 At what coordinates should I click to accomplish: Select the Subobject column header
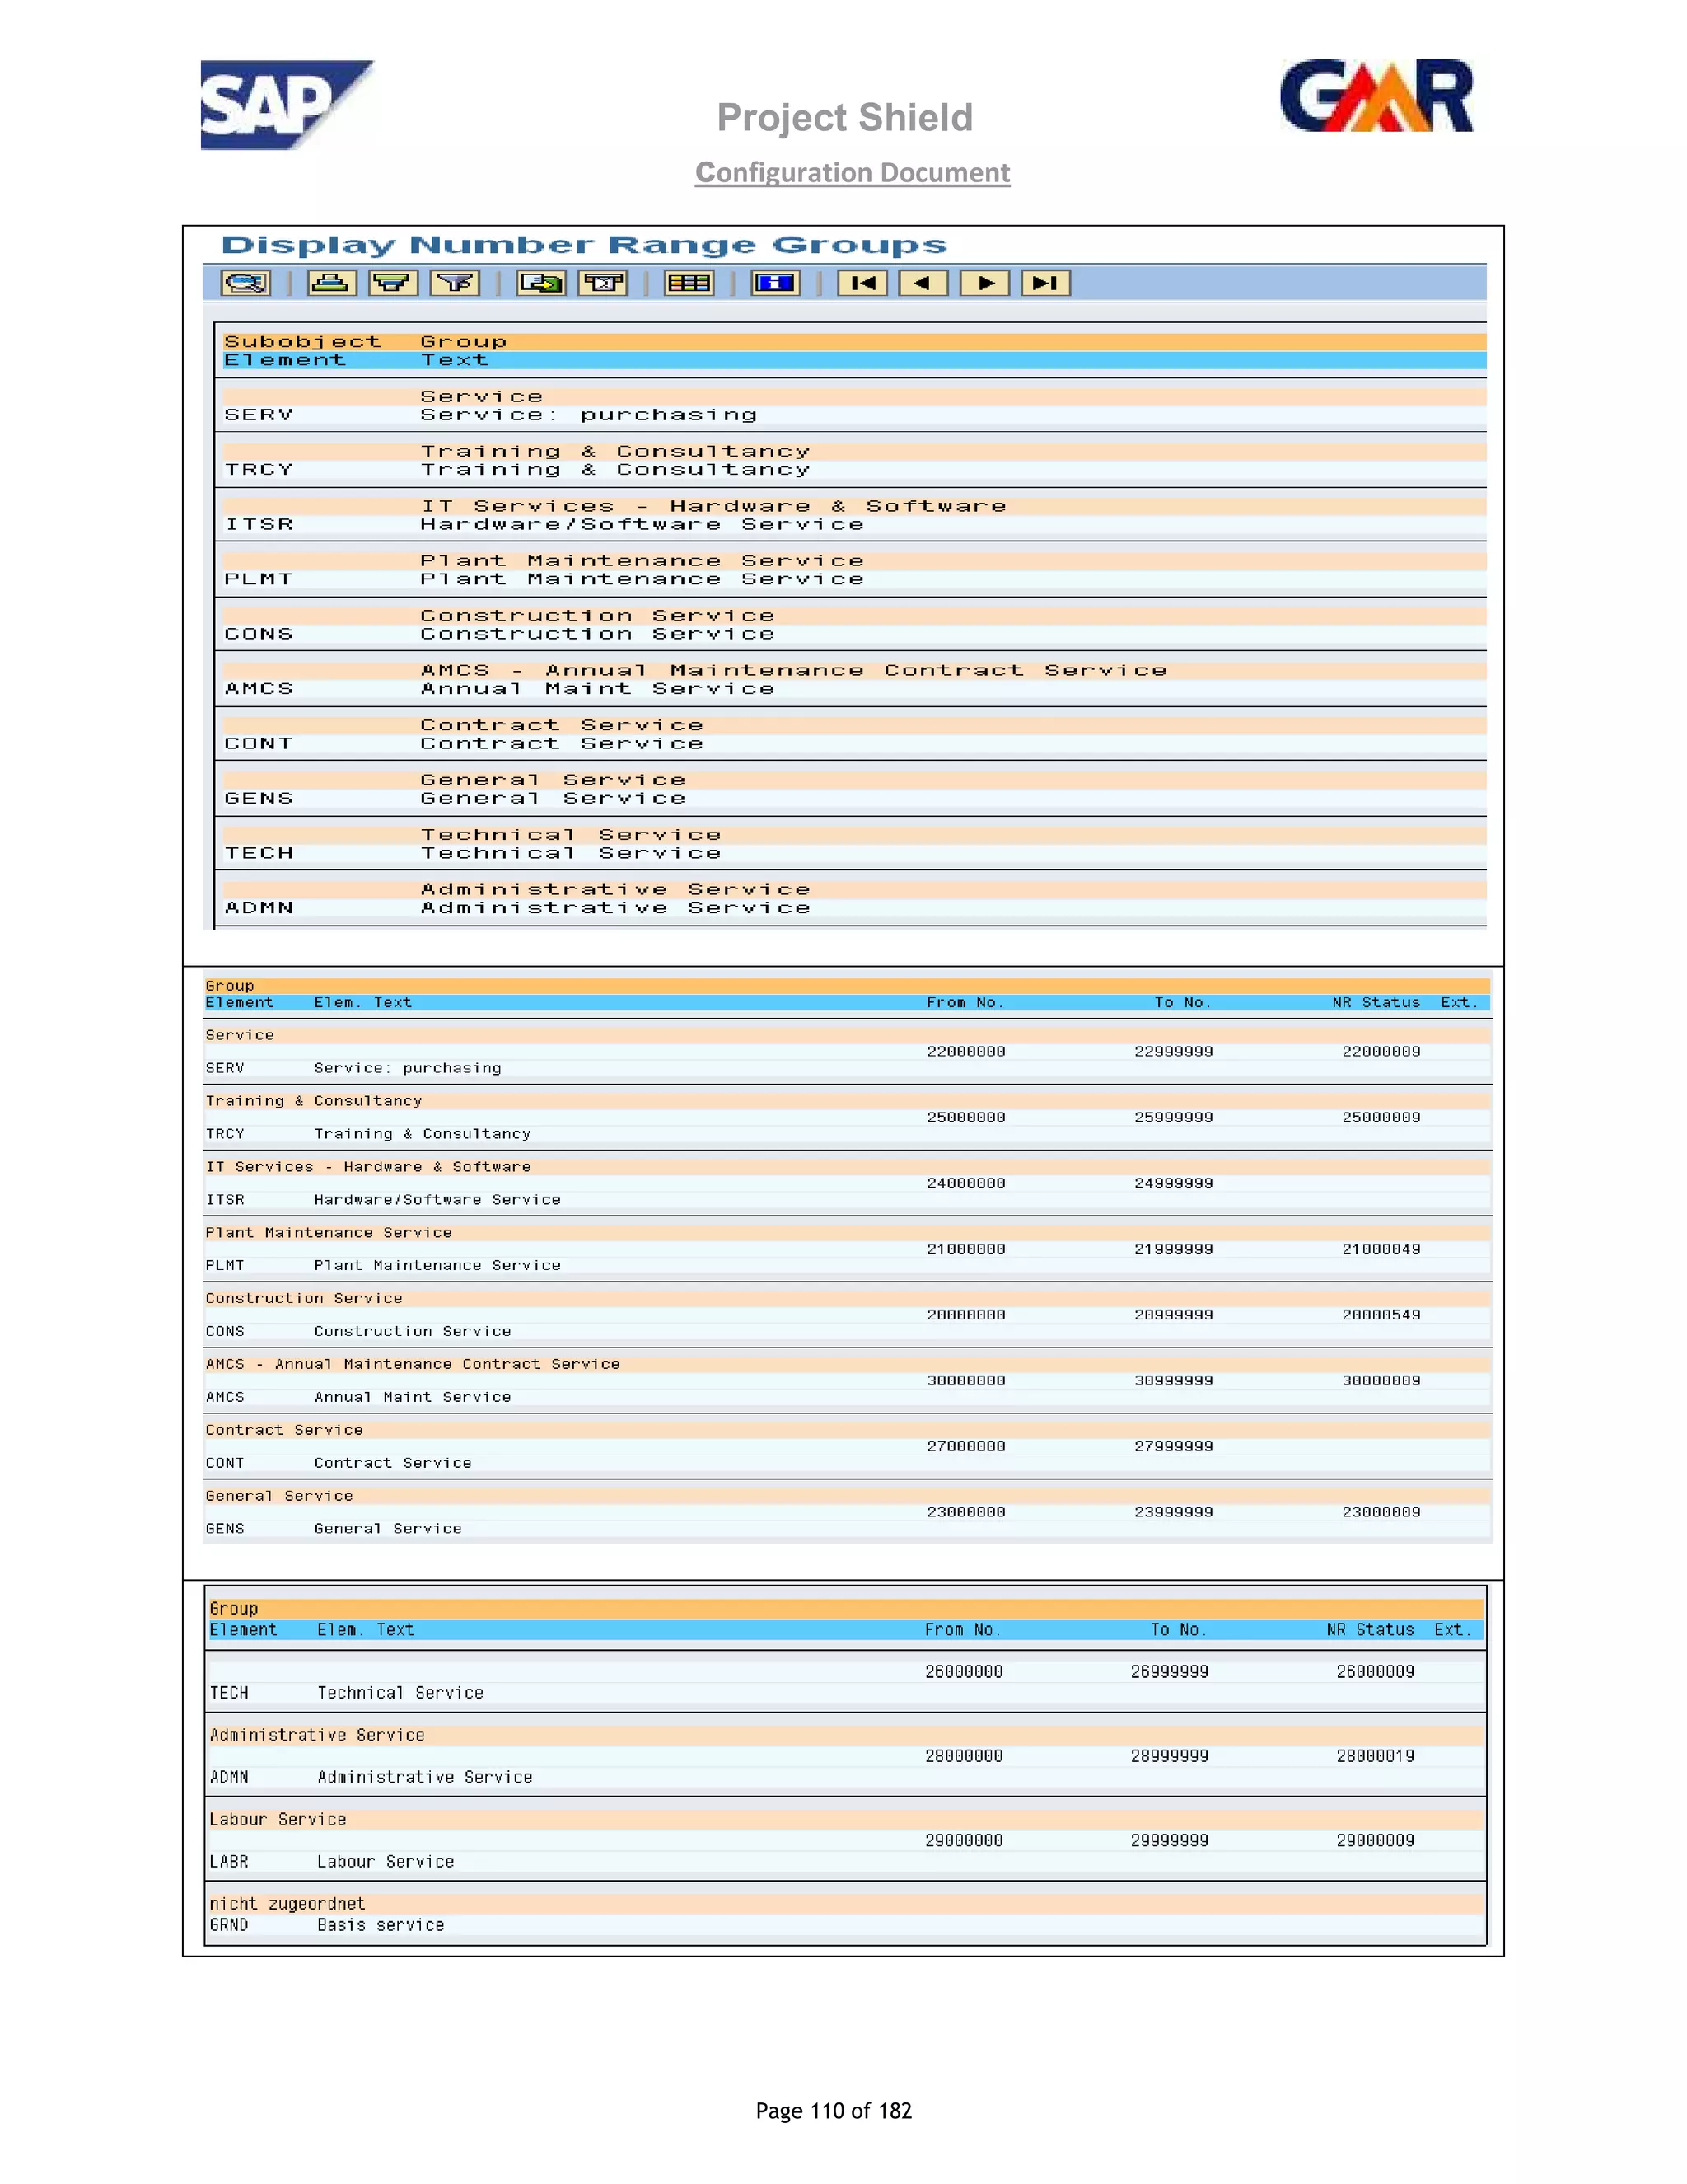(303, 342)
